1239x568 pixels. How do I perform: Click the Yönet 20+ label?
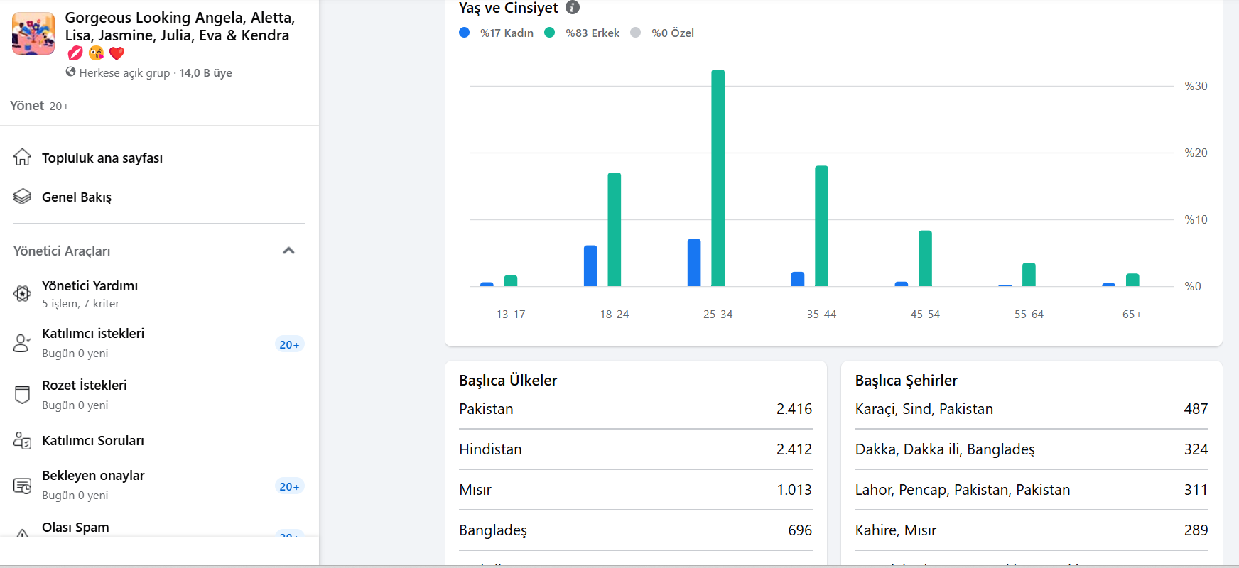[39, 106]
